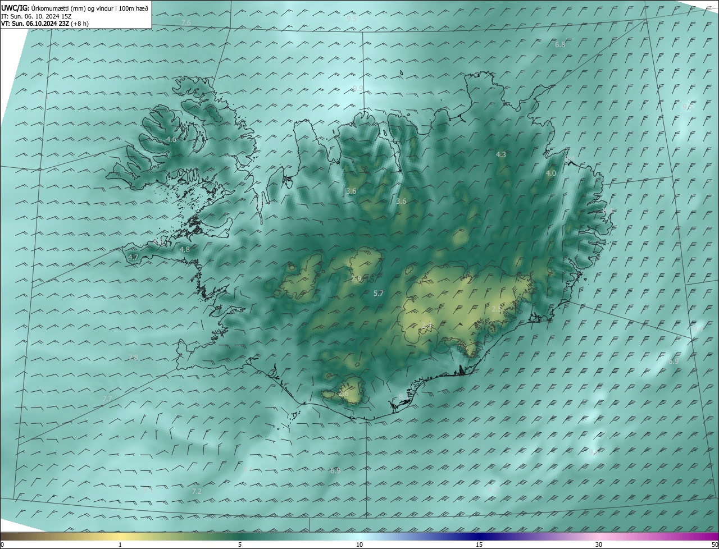Click the colour scale tick label 5
The height and width of the screenshot is (549, 719).
coord(240,545)
